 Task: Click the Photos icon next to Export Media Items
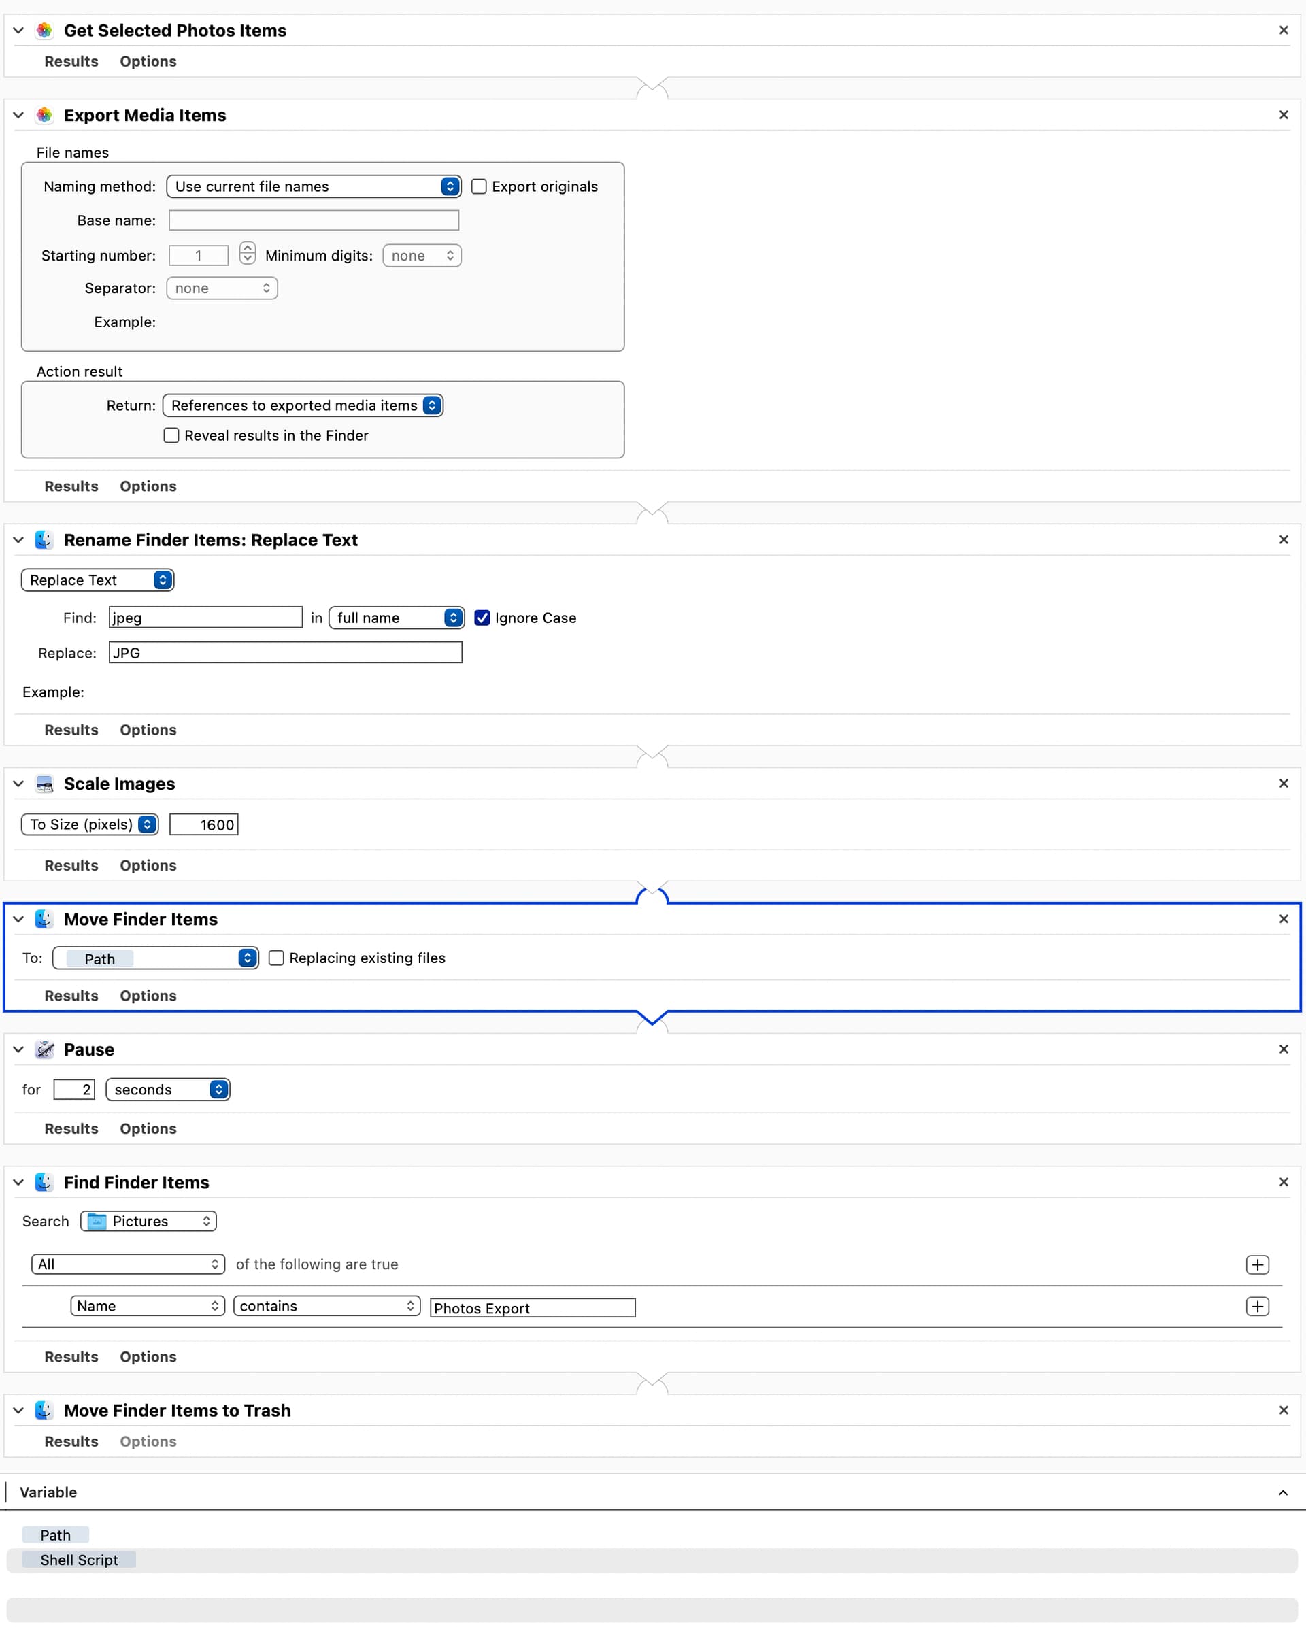click(45, 115)
